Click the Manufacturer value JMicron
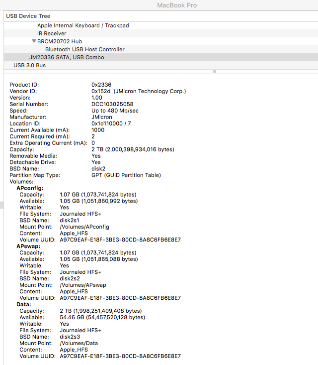318x365 pixels. tap(102, 117)
